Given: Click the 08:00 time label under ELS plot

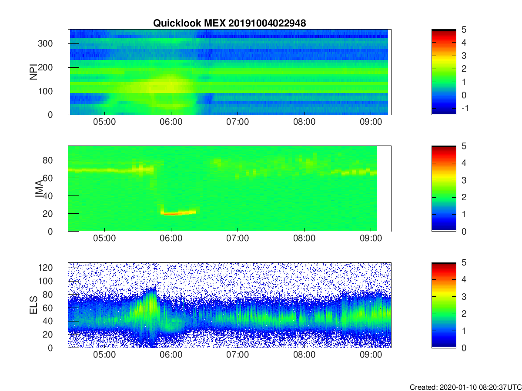Looking at the screenshot, I should [304, 355].
